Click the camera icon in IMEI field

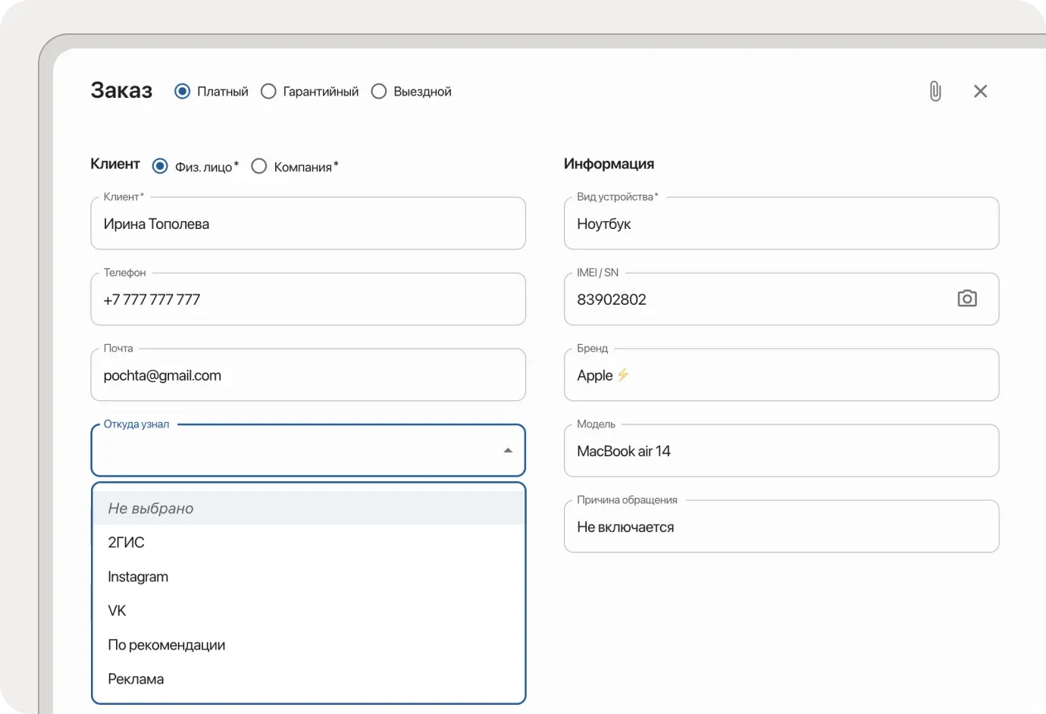[x=966, y=299]
